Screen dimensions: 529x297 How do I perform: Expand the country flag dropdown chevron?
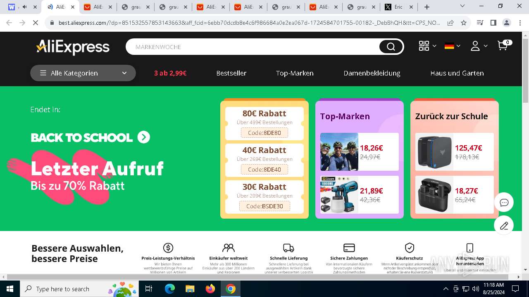coord(458,46)
